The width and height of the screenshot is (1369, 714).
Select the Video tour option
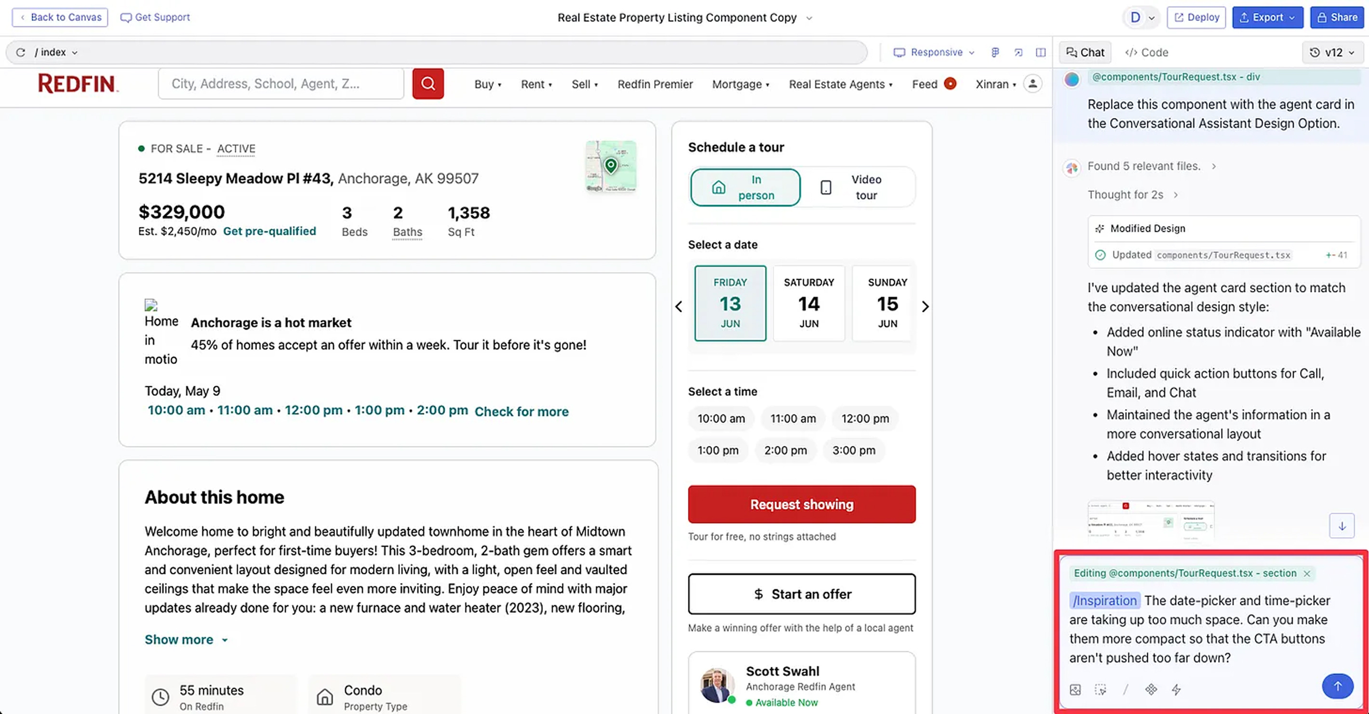coord(857,187)
